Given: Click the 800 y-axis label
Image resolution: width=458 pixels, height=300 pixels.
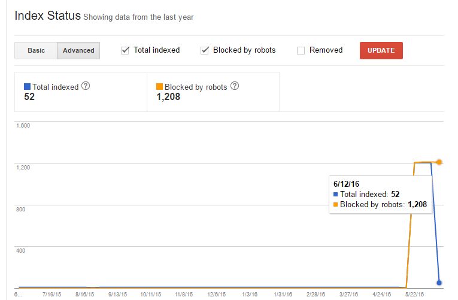Looking at the screenshot, I should pyautogui.click(x=20, y=210).
